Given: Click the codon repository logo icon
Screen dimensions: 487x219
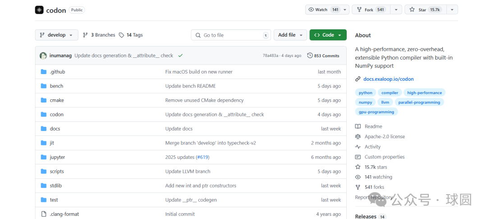Looking at the screenshot, I should (39, 10).
